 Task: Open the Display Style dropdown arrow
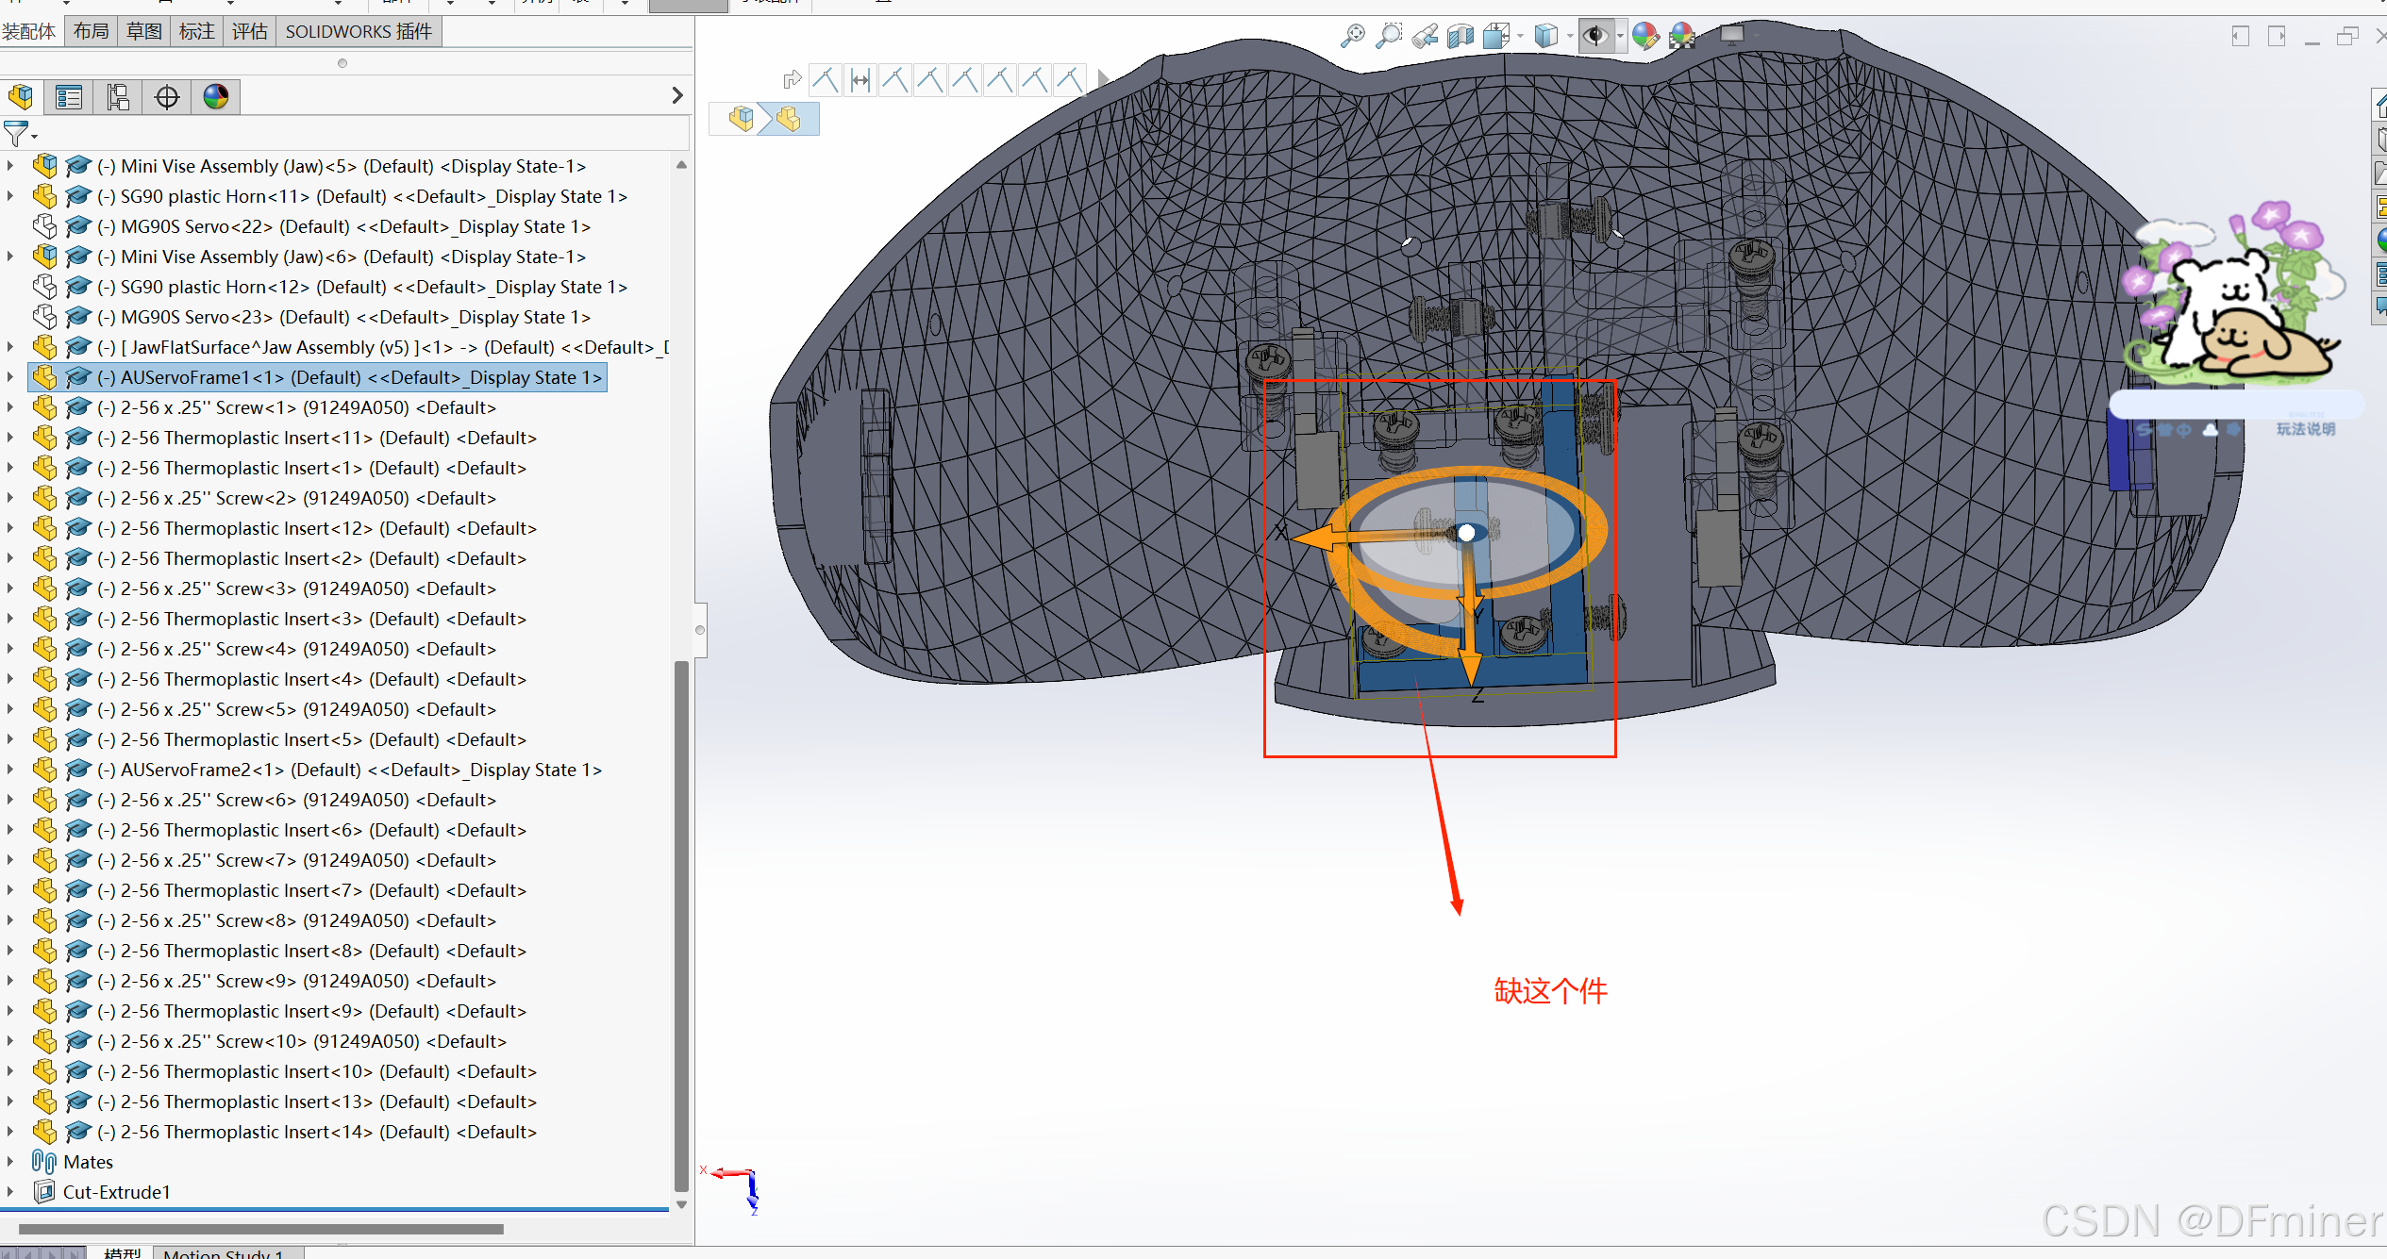pyautogui.click(x=1569, y=37)
